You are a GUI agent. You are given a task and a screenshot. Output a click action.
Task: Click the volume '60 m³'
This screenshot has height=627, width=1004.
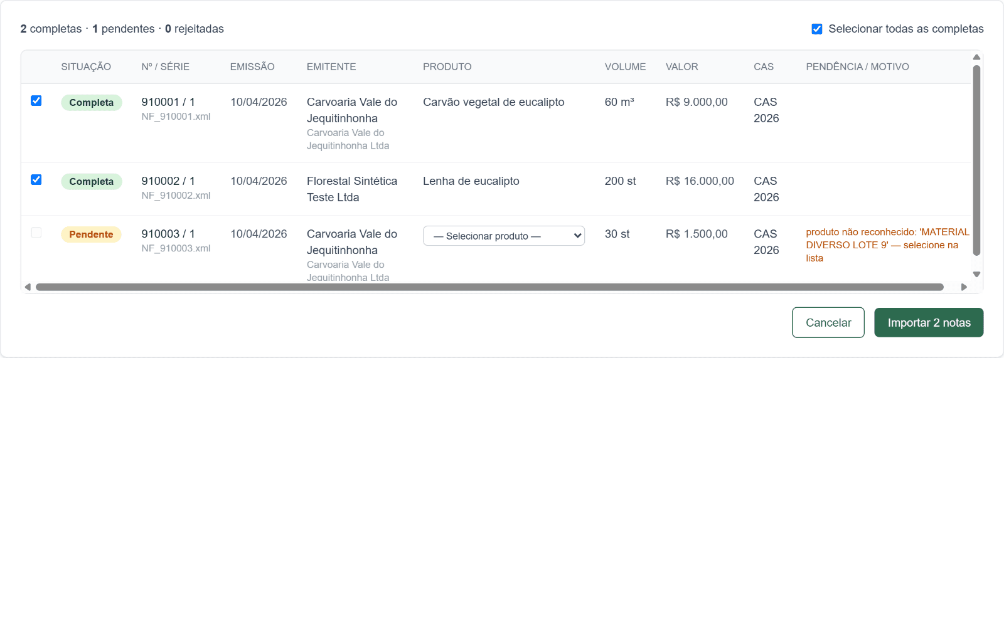[x=619, y=102]
